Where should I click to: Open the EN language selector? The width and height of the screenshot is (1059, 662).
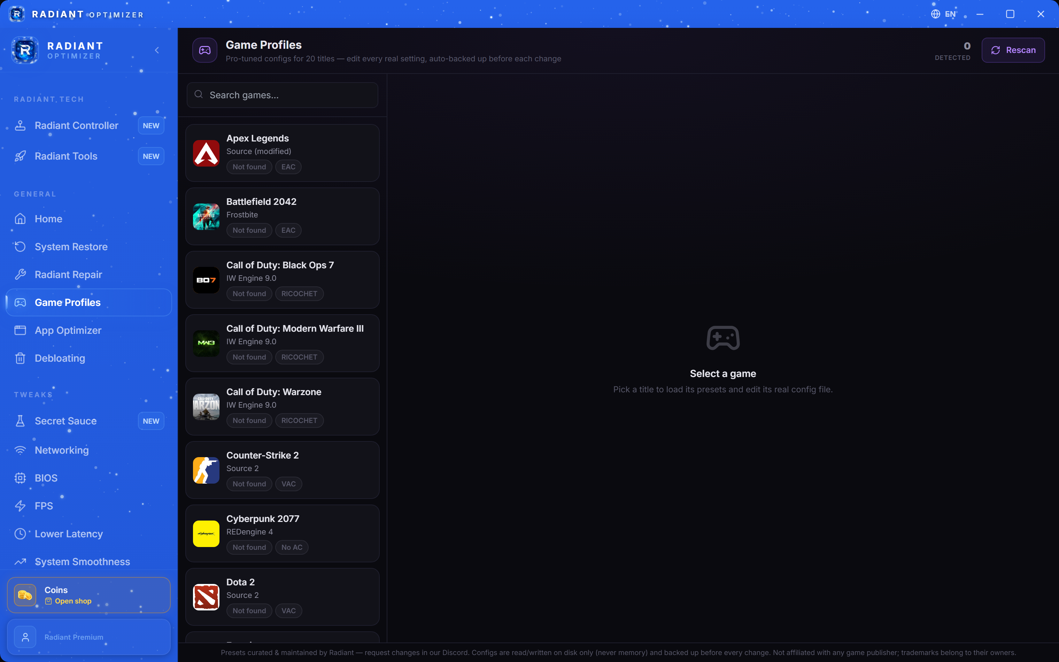[943, 14]
